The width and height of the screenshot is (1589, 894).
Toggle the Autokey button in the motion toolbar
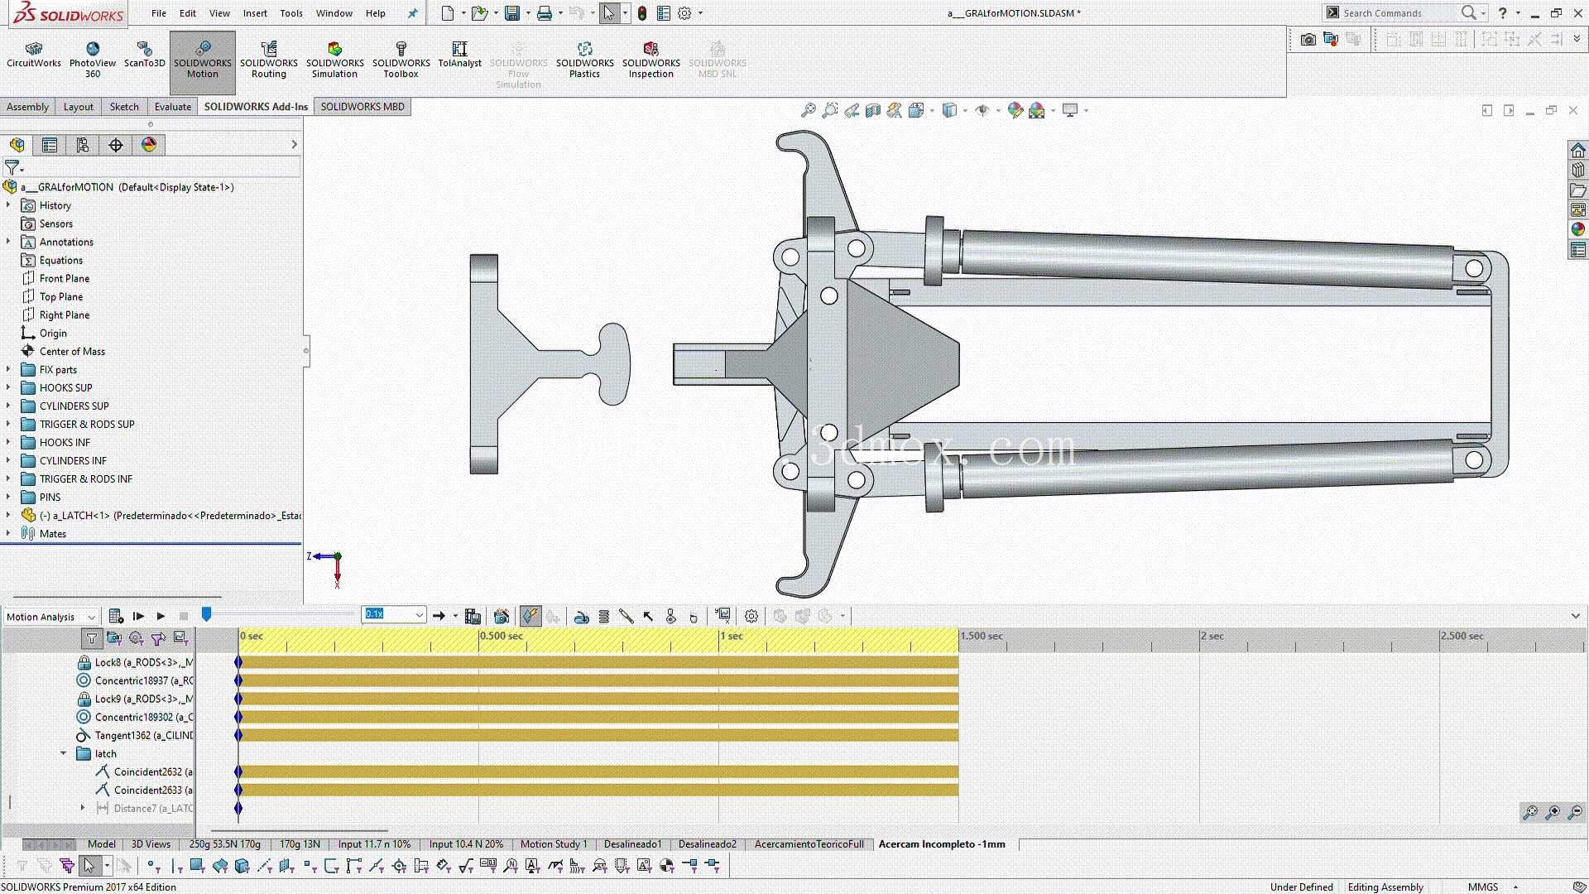coord(530,616)
